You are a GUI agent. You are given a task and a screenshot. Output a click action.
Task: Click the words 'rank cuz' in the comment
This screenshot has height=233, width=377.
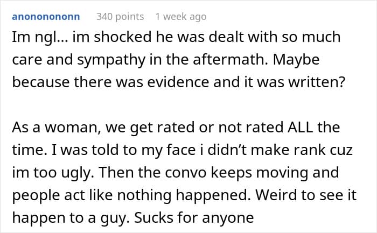[x=323, y=150]
